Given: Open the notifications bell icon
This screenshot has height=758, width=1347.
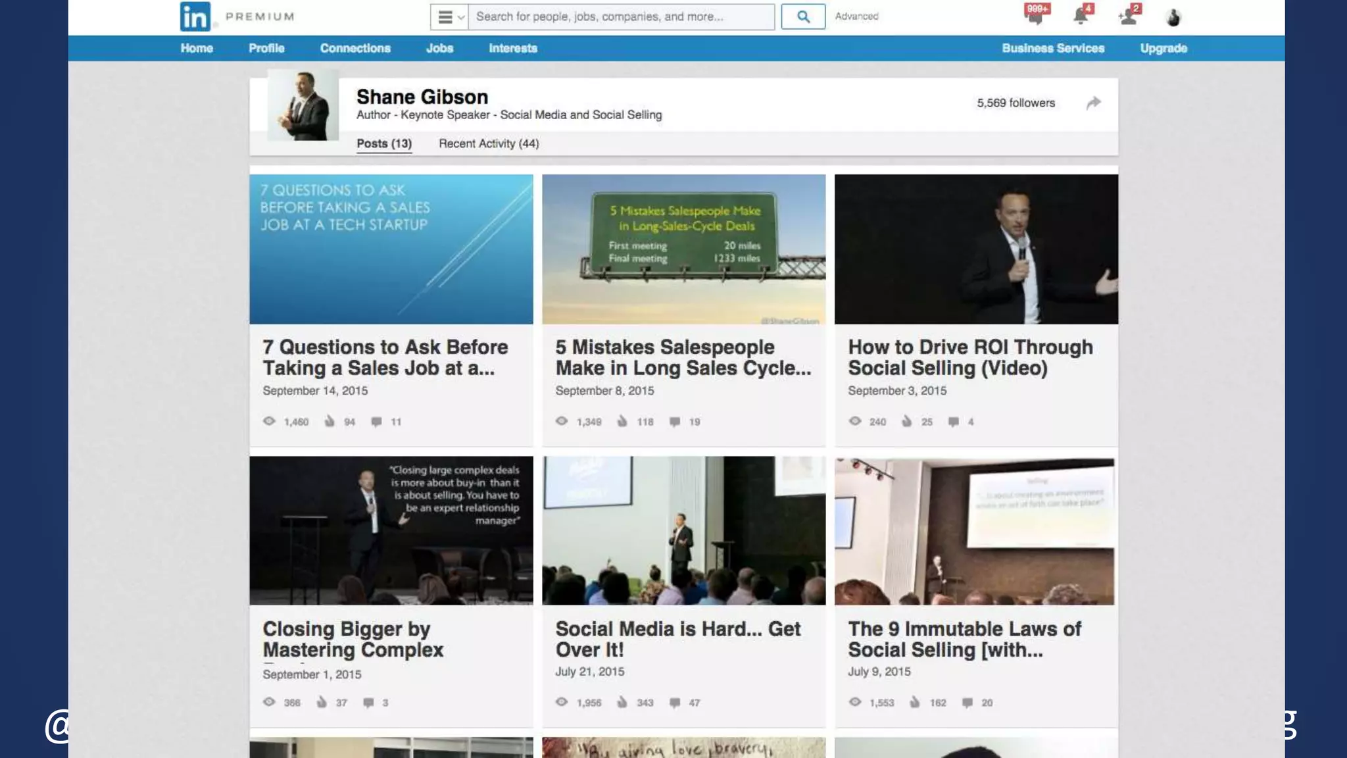Looking at the screenshot, I should pyautogui.click(x=1081, y=16).
